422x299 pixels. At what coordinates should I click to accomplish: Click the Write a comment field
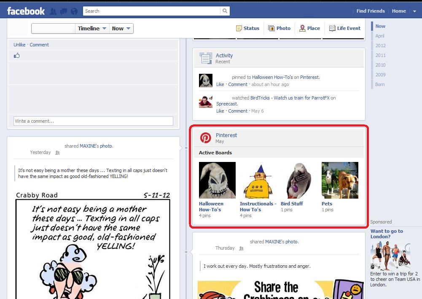93,121
